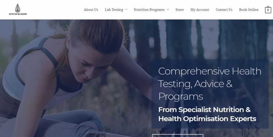Click the Nutrition Melbourne logo text
This screenshot has height=137, width=273.
(x=18, y=14)
